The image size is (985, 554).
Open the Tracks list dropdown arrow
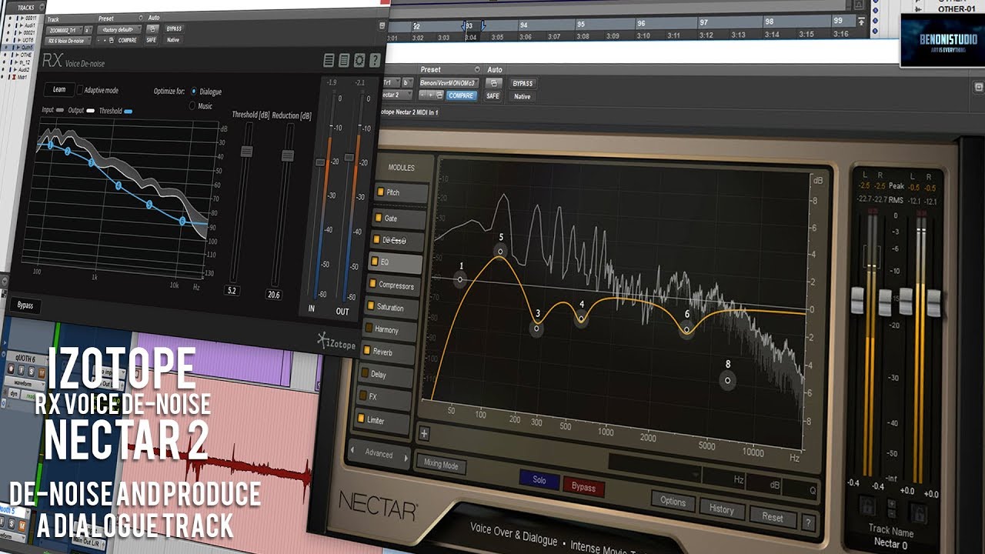42,8
